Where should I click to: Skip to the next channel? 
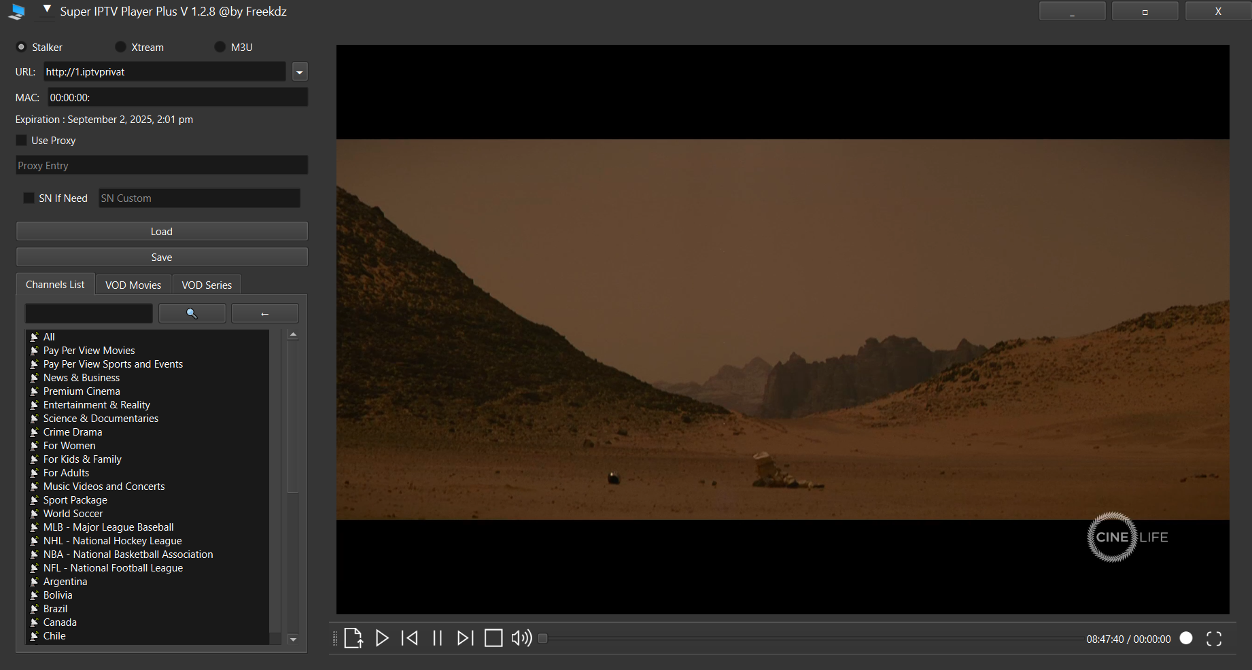pyautogui.click(x=465, y=638)
